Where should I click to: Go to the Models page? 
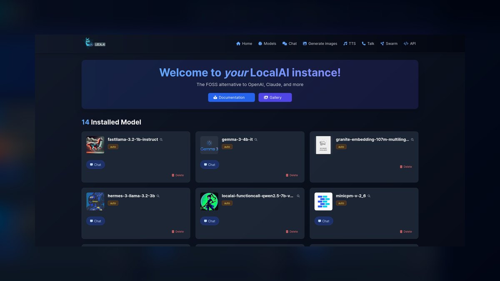pyautogui.click(x=267, y=44)
